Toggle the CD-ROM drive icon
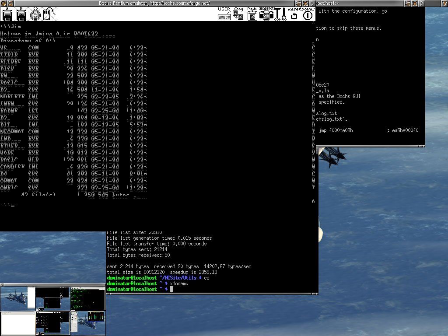 click(x=35, y=14)
